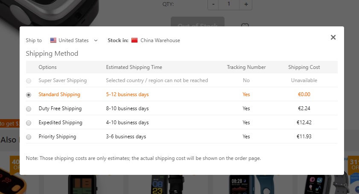Decrease quantity with the minus button
This screenshot has width=359, height=194.
coord(213,4)
